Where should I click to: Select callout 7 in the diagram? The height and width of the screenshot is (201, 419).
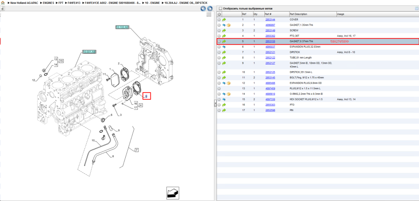(x=137, y=150)
